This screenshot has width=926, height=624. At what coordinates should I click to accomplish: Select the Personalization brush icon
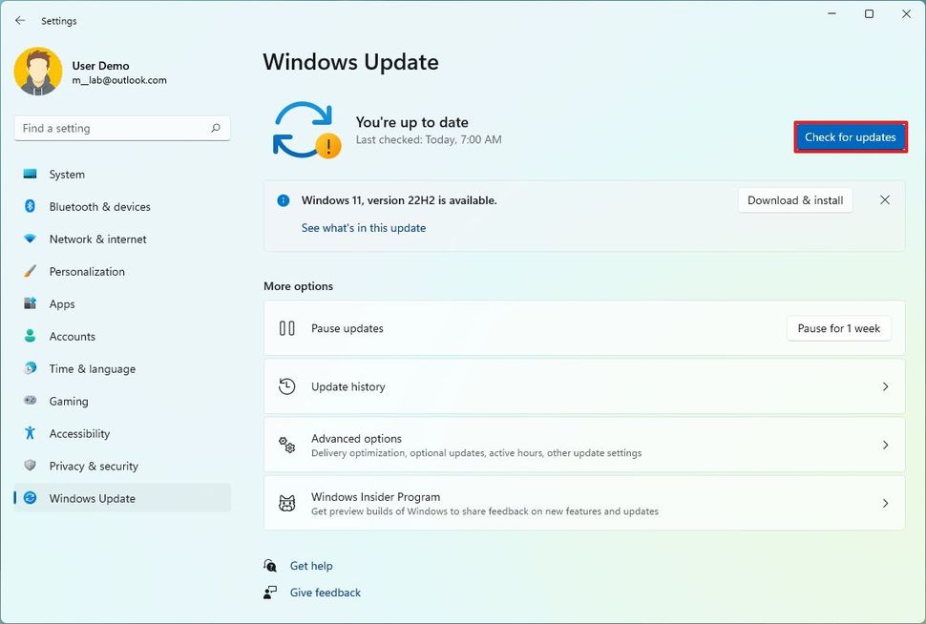32,271
